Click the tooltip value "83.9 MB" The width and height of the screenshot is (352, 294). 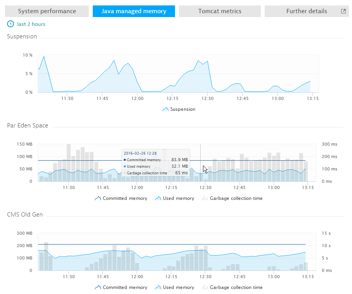180,160
